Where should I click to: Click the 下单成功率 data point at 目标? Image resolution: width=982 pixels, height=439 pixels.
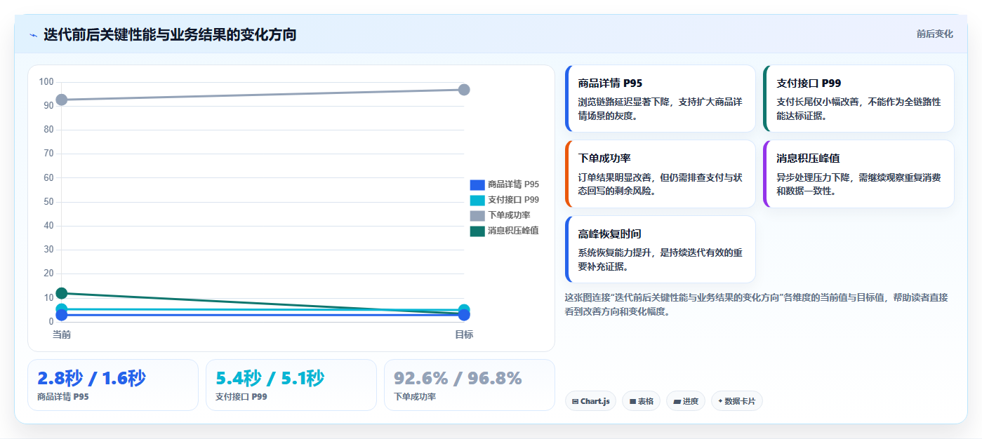464,90
